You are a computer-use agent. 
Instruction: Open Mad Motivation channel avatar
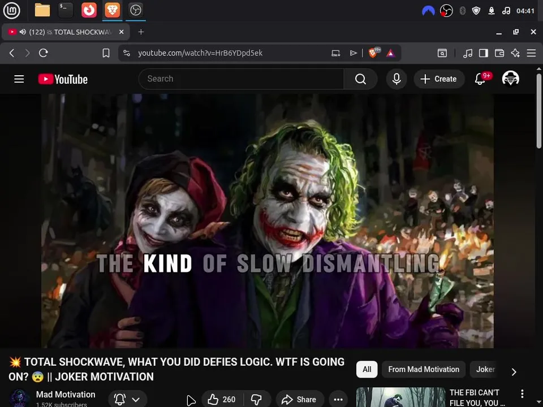[19, 399]
